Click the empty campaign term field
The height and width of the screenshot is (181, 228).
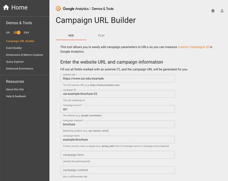pos(118,155)
